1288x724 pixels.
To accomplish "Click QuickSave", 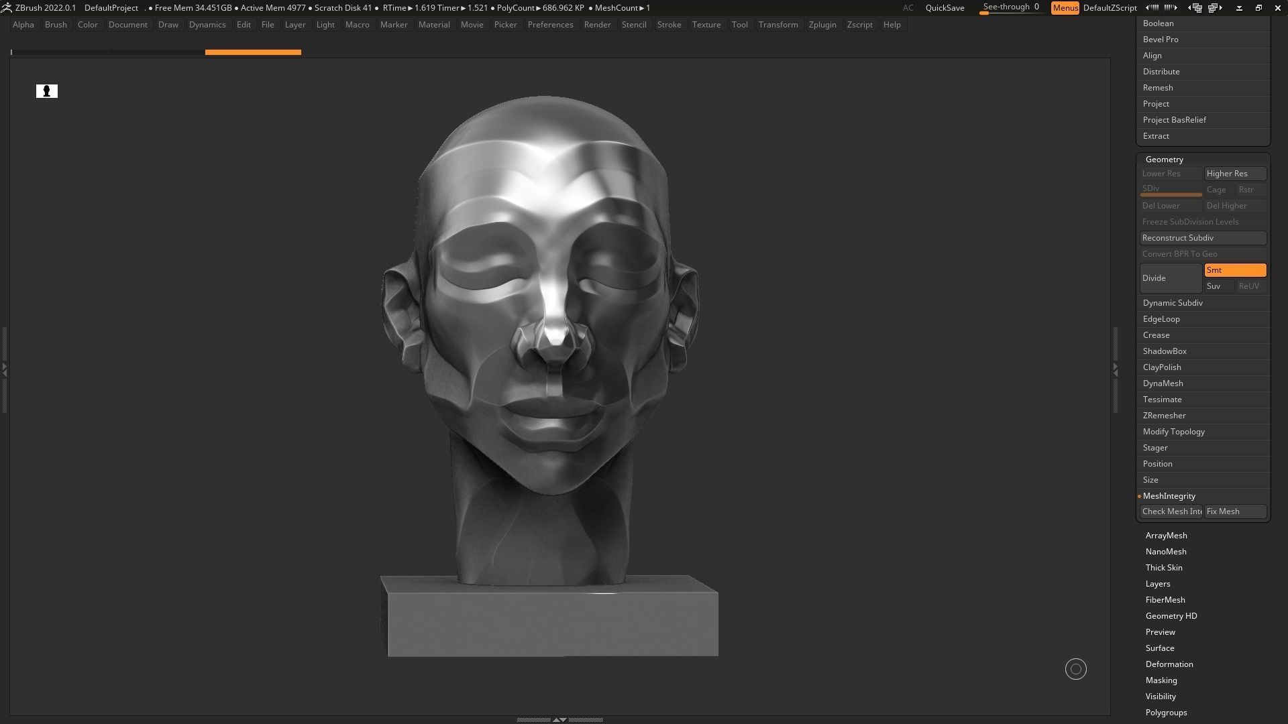I will tap(945, 8).
